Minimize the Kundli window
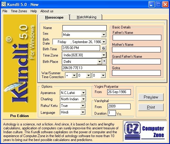This screenshot has width=170, height=144. [x=151, y=4]
